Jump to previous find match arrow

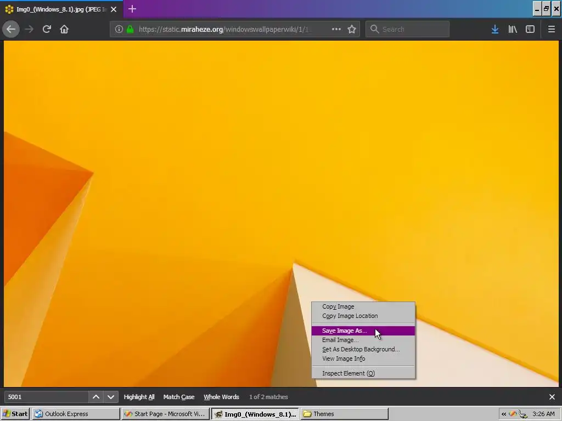pyautogui.click(x=96, y=397)
